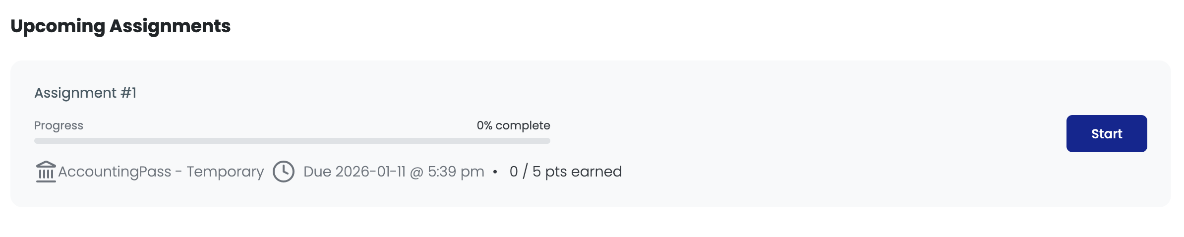1184x237 pixels.
Task: Click the Progress label
Action: pos(59,125)
